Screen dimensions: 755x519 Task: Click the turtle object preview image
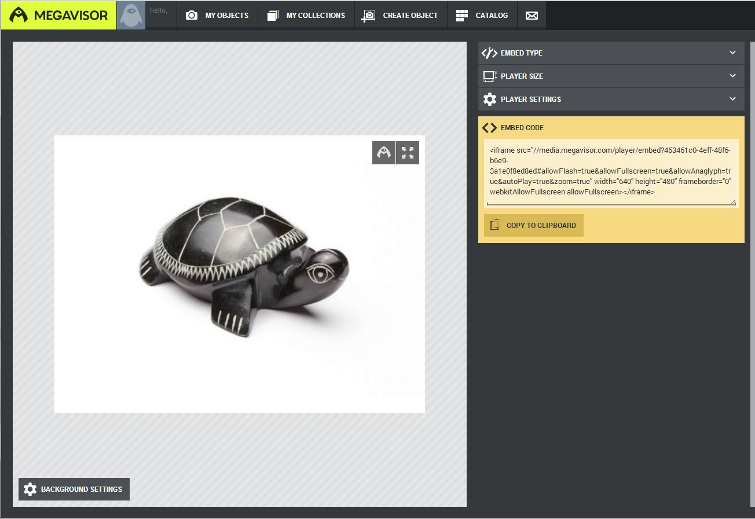pyautogui.click(x=243, y=266)
